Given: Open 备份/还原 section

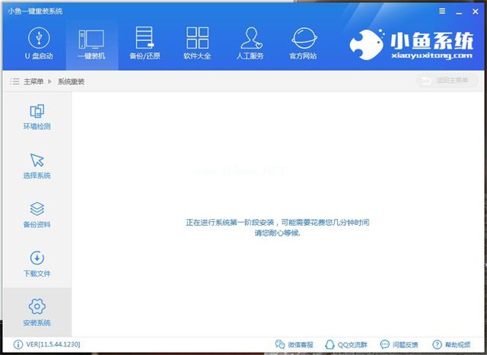Looking at the screenshot, I should (145, 43).
